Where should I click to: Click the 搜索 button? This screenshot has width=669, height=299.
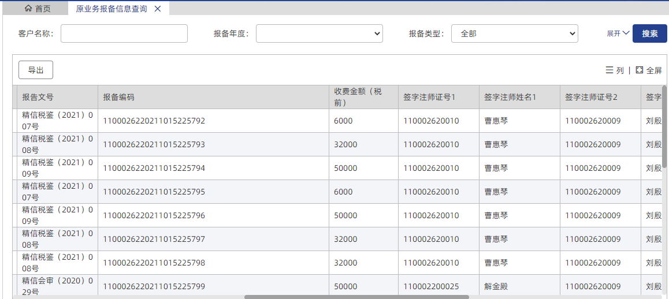[x=649, y=33]
